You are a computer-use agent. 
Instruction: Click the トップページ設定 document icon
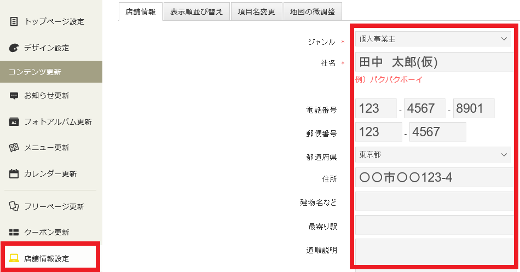pyautogui.click(x=14, y=21)
